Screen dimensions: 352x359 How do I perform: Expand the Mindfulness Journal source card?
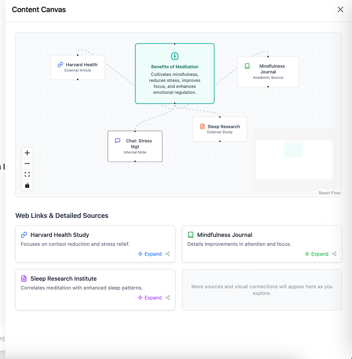point(317,254)
